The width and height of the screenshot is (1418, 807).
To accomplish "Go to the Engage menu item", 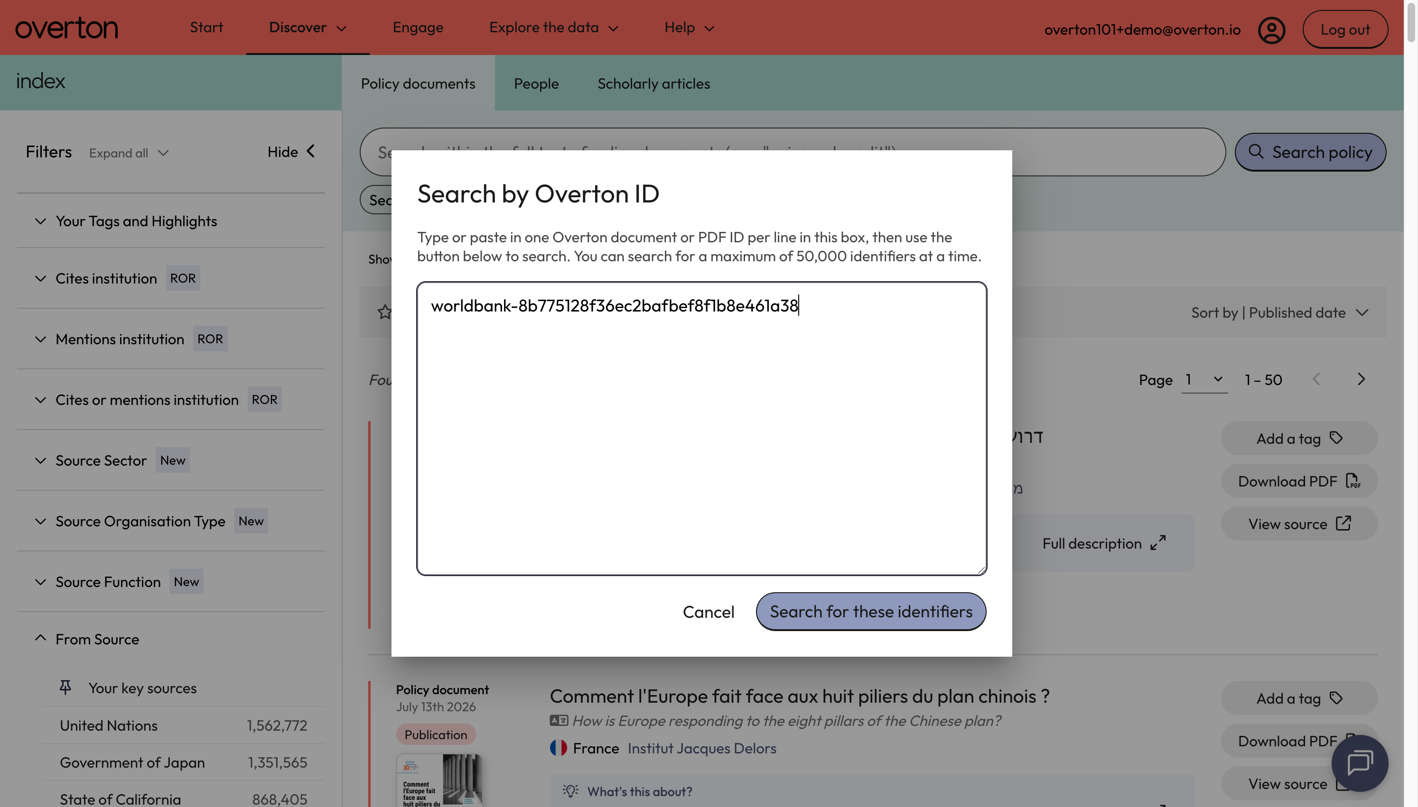I will pos(418,27).
